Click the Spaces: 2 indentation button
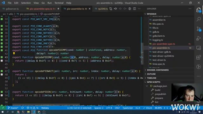The width and height of the screenshot is (203, 114). point(99,108)
